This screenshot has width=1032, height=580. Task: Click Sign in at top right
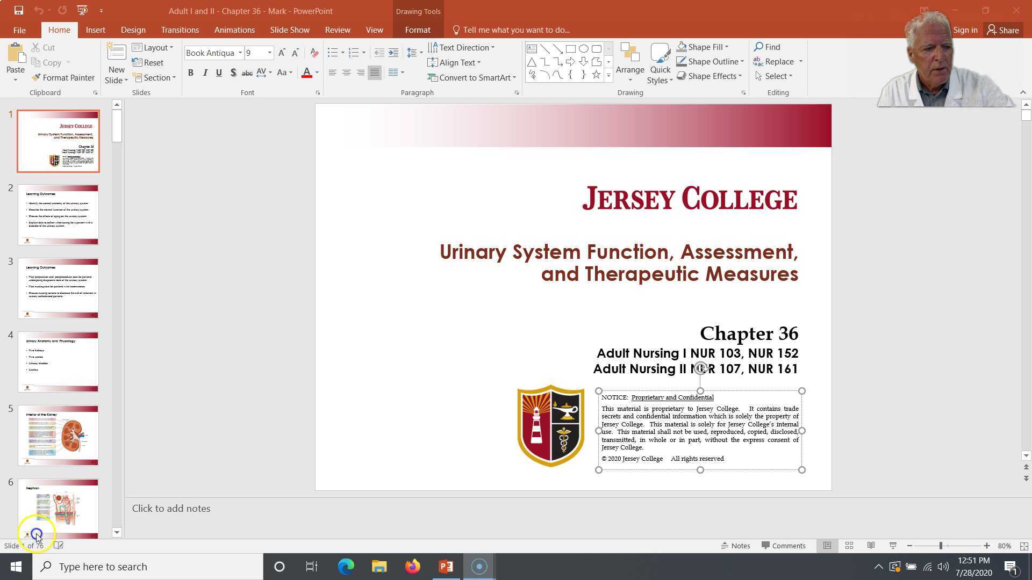point(965,30)
